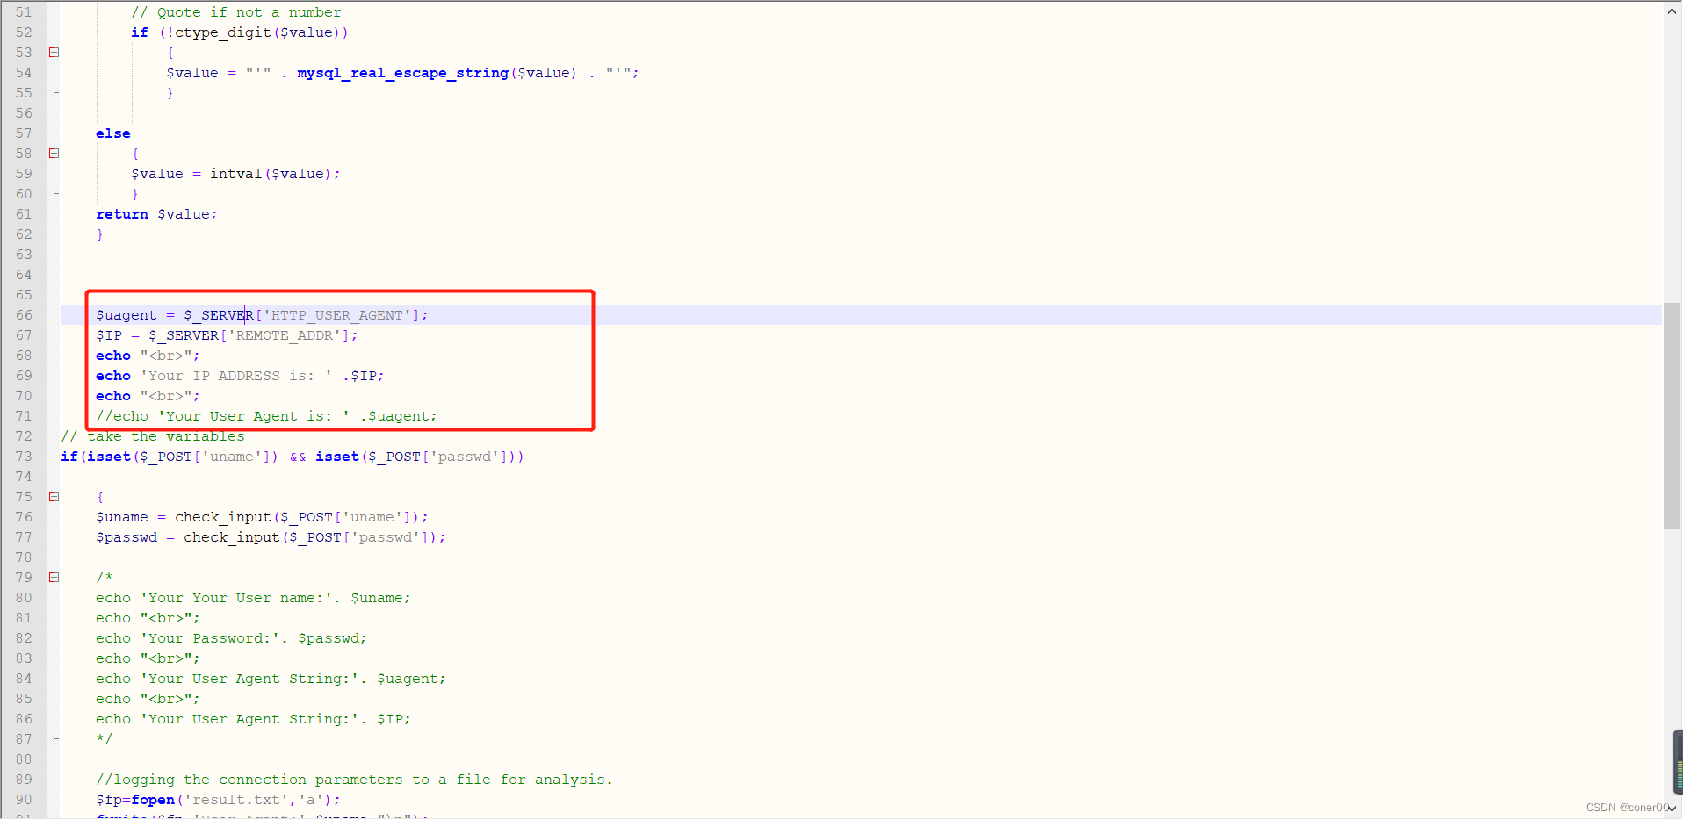Click 'return $value;' on line 61

[156, 214]
